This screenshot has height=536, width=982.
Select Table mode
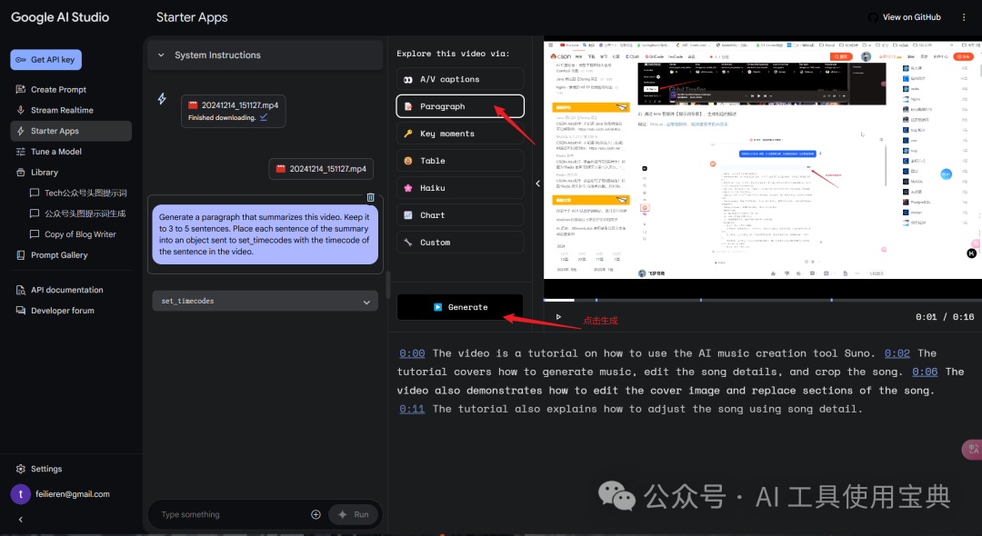tap(460, 161)
